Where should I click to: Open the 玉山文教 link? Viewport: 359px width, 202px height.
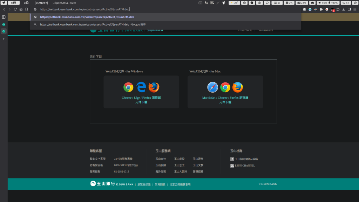198,165
